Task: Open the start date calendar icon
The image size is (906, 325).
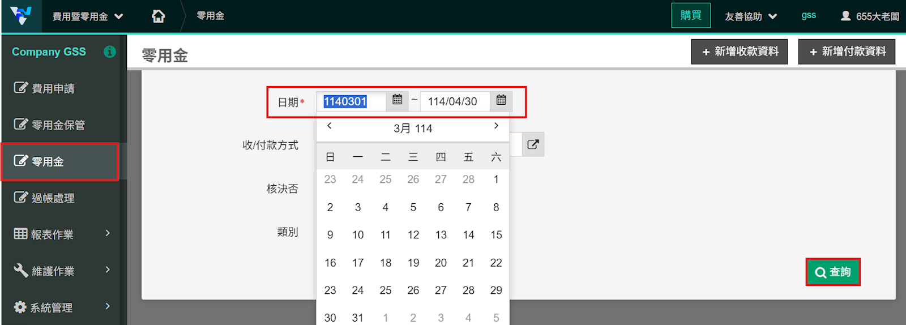Action: pos(398,100)
